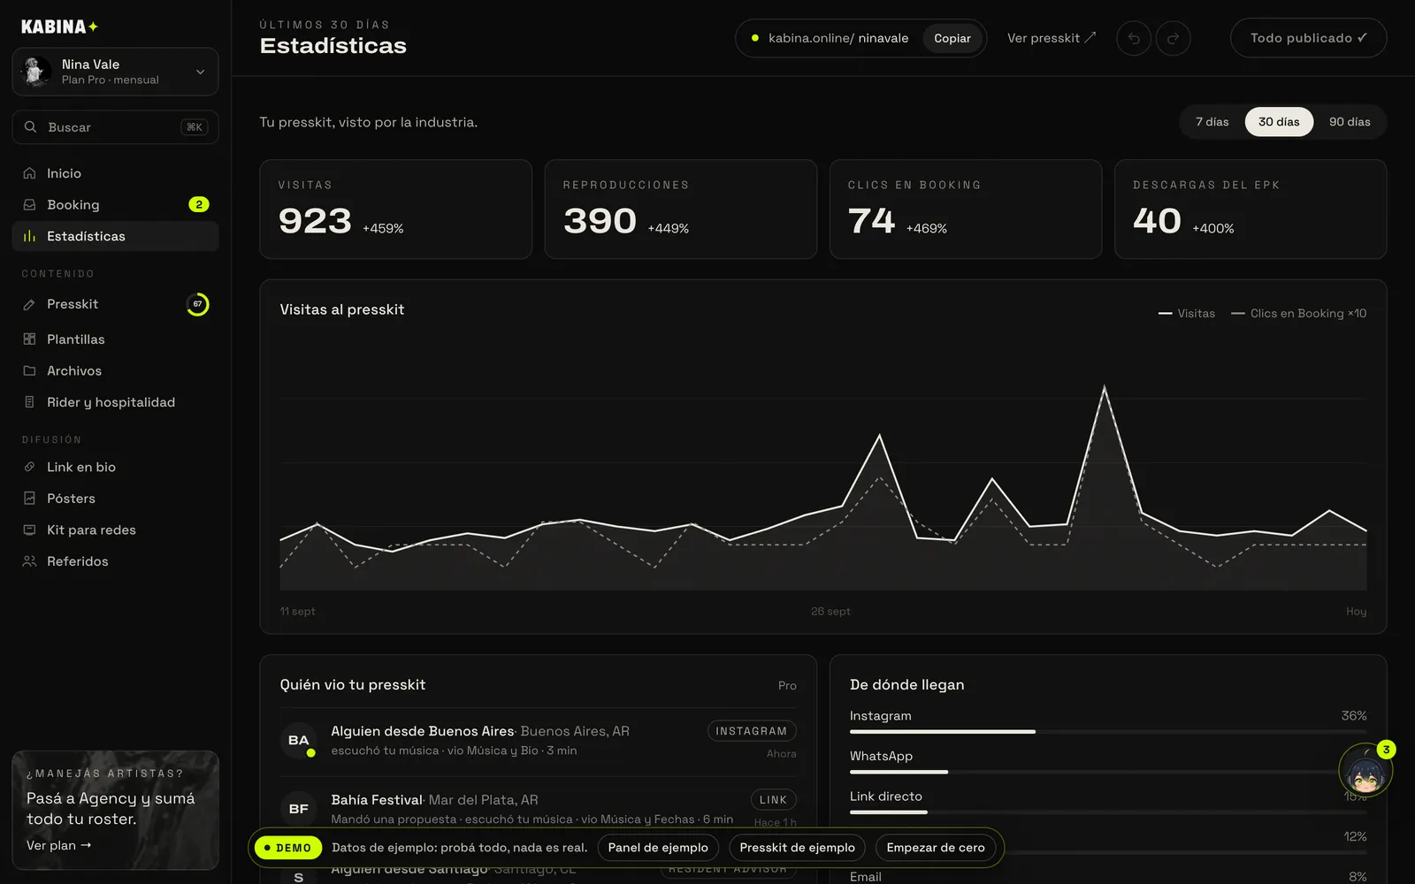Viewport: 1415px width, 884px height.
Task: Open Ver presskit external link
Action: (x=1052, y=38)
